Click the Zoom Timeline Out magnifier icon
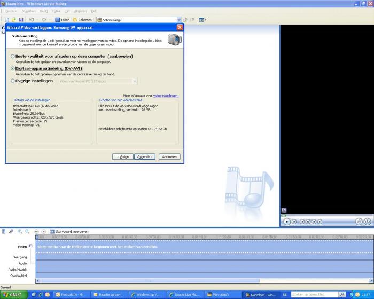 coord(27,232)
